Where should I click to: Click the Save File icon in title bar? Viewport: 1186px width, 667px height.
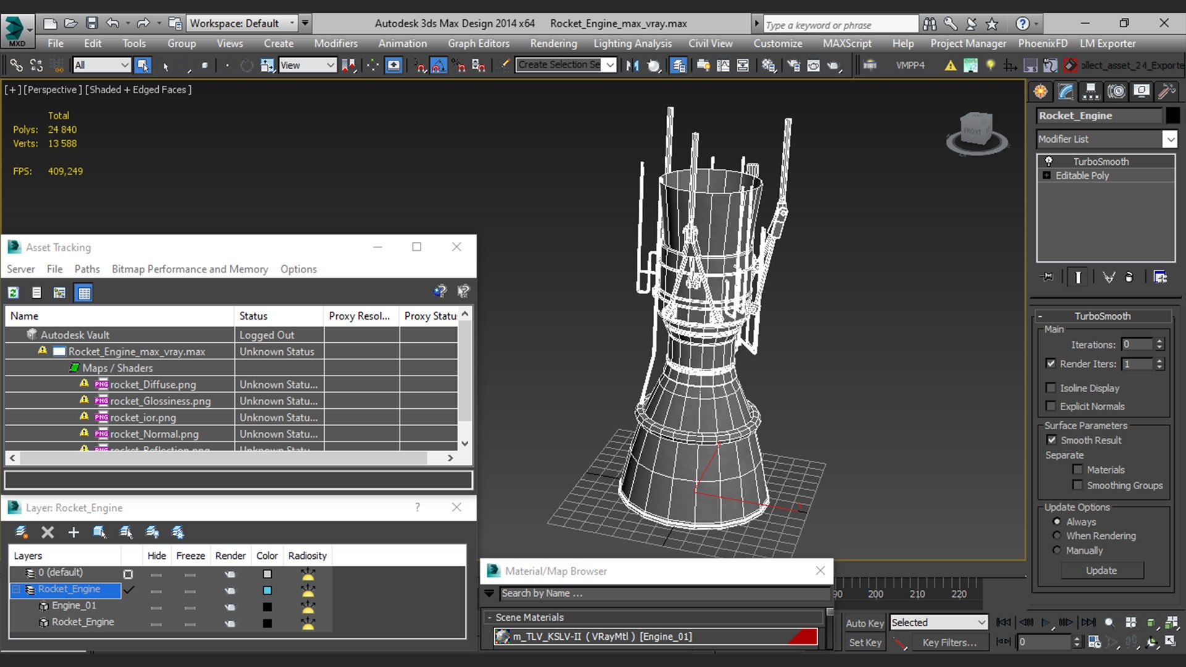[91, 23]
